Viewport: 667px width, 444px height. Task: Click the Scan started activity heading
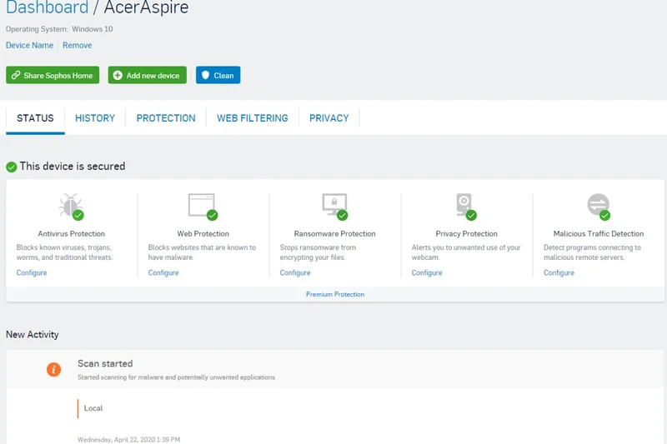coord(105,364)
